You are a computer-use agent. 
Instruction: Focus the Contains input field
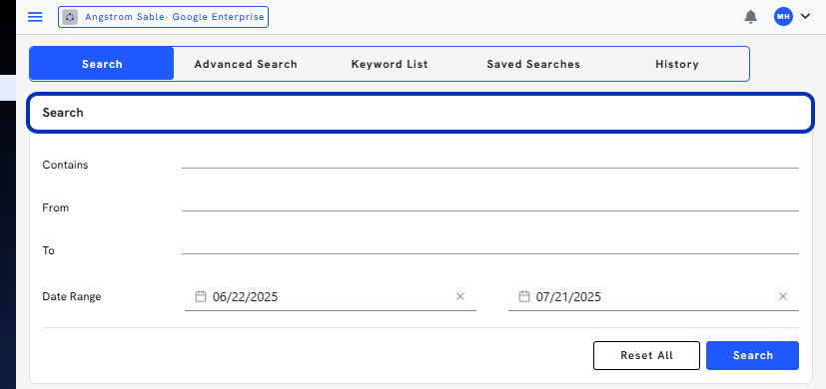click(490, 161)
